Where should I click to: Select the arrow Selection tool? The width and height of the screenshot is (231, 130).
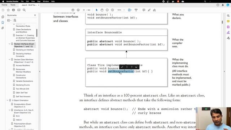tap(97, 10)
